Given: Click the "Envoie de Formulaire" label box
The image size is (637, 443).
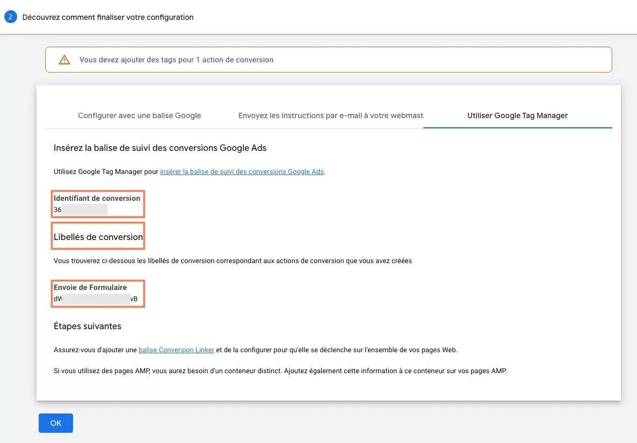Looking at the screenshot, I should click(x=98, y=293).
